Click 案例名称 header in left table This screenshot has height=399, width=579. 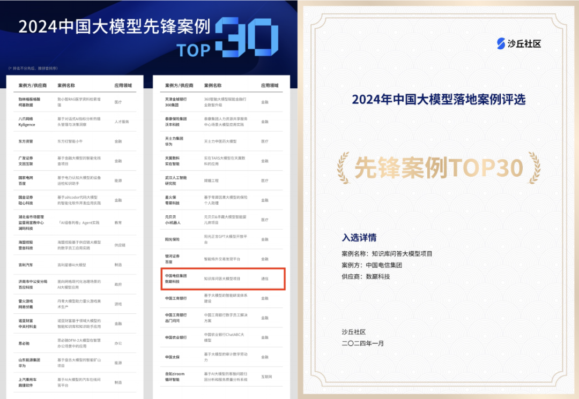(66, 85)
